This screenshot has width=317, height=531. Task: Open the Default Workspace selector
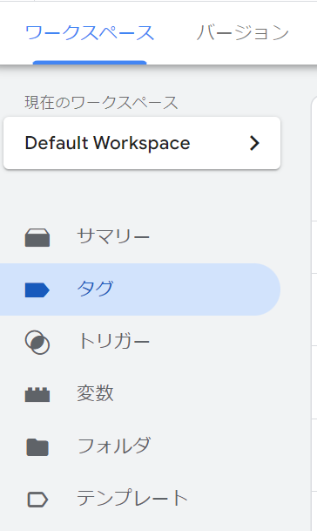click(x=142, y=143)
